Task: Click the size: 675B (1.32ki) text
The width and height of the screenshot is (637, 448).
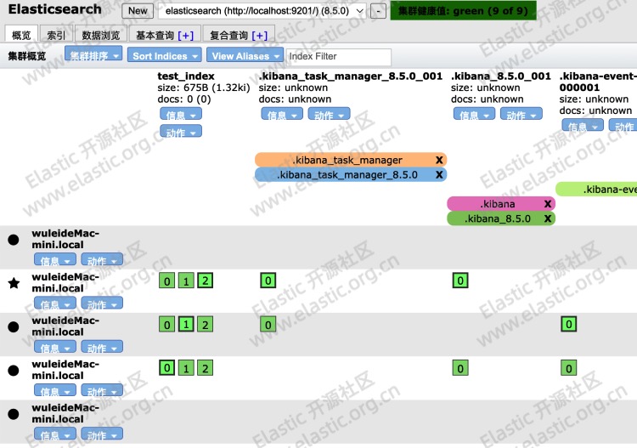Action: click(x=204, y=88)
